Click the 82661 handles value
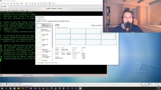 69,54
